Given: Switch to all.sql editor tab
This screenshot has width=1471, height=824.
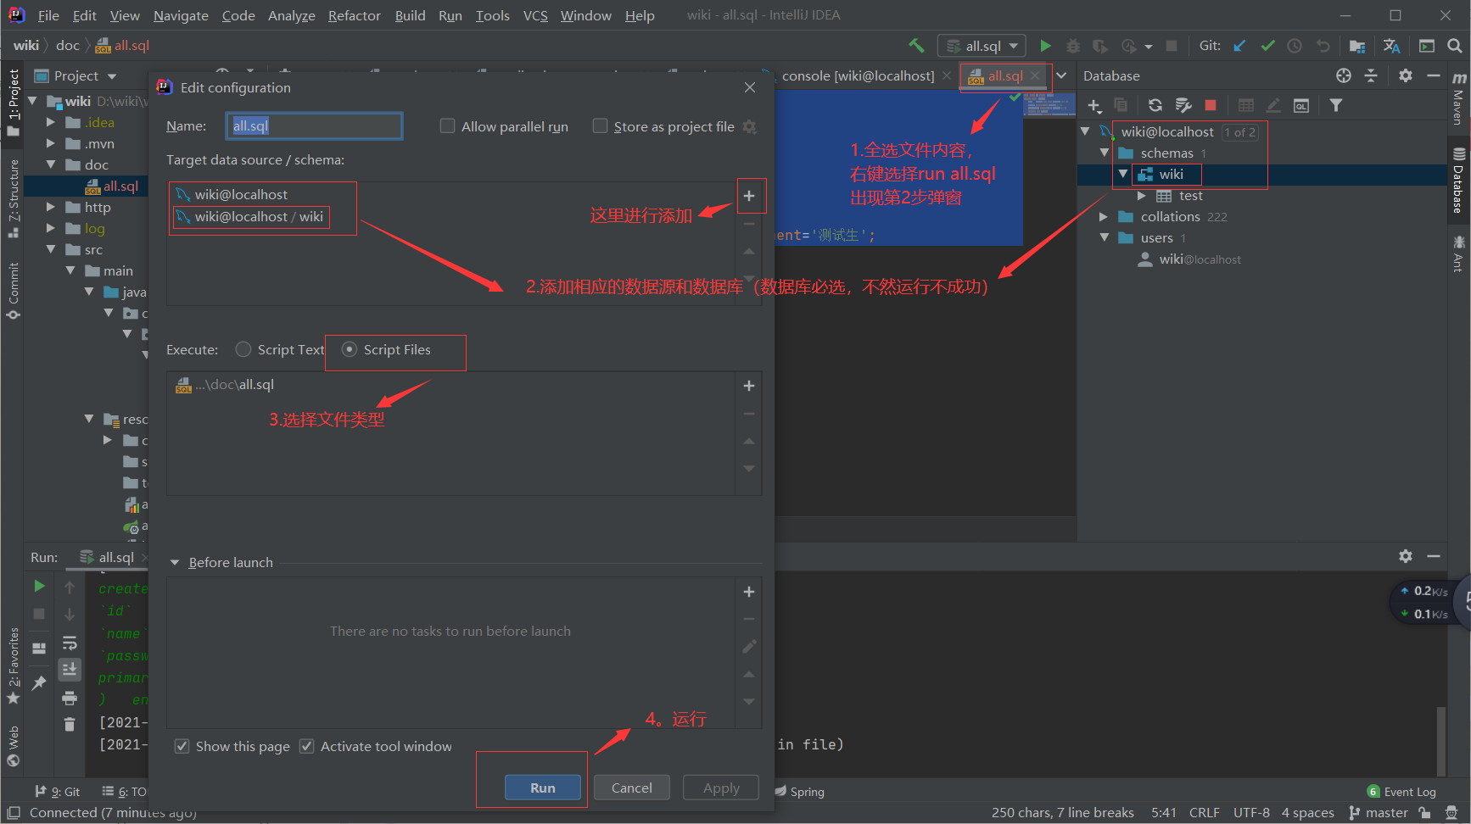Looking at the screenshot, I should pyautogui.click(x=1005, y=75).
